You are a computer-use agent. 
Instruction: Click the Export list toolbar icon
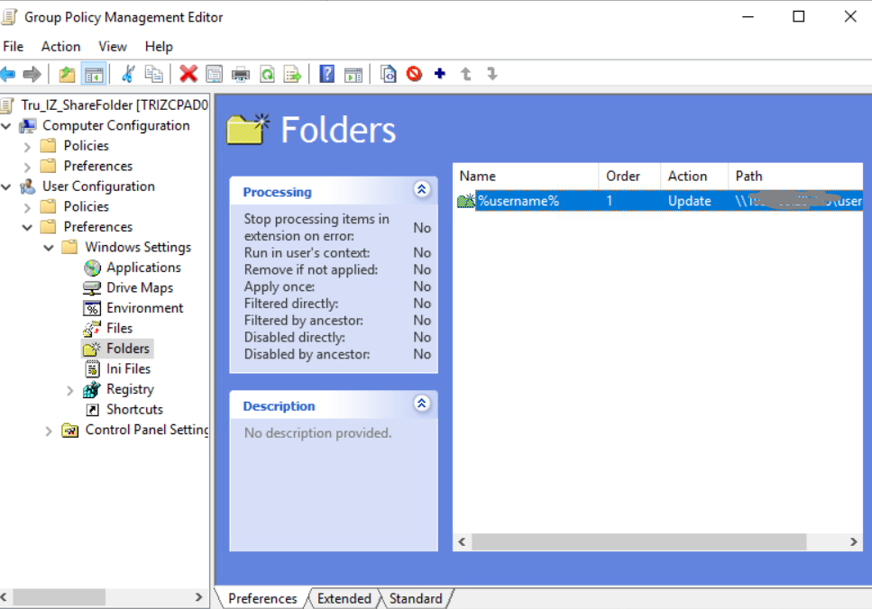coord(292,74)
